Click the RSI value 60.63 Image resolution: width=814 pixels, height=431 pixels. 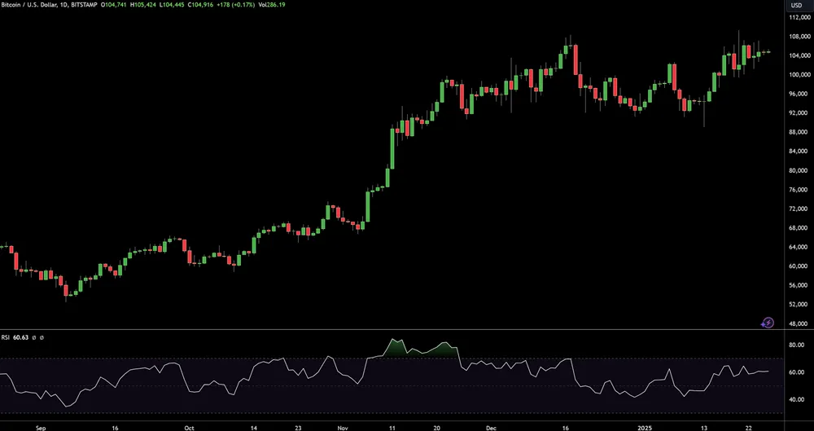(21, 337)
